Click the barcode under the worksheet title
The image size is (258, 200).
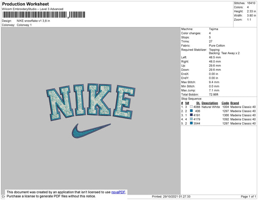(43, 15)
